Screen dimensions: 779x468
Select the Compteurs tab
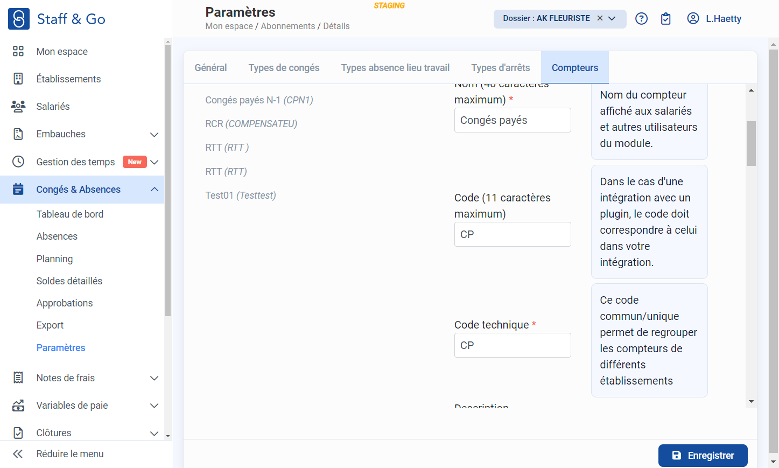click(x=575, y=68)
